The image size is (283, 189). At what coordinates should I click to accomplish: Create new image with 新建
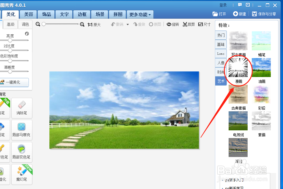(x=240, y=14)
